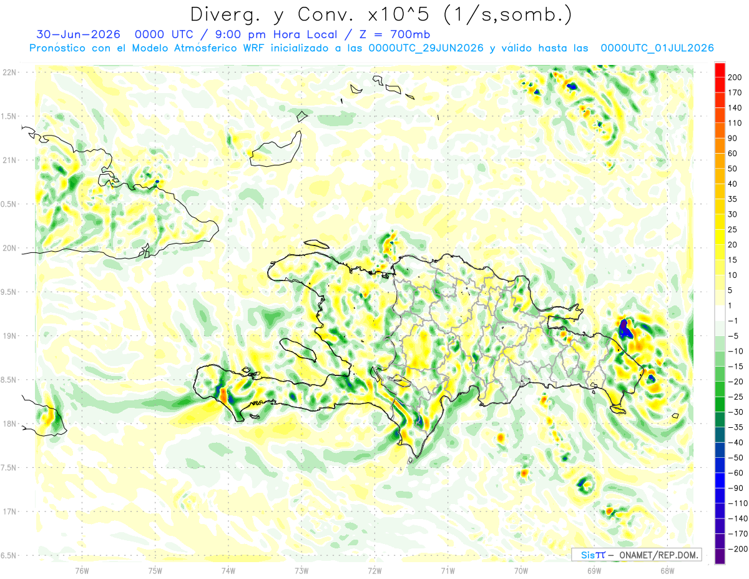The width and height of the screenshot is (749, 579).
Task: Click the '-60' color scale value
Action: point(735,473)
